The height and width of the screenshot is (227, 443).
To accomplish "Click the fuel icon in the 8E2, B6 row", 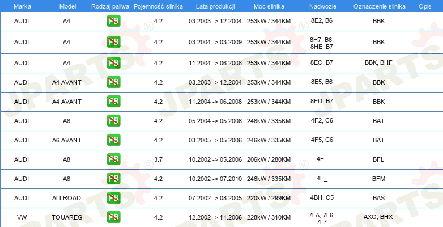I will pos(113,21).
